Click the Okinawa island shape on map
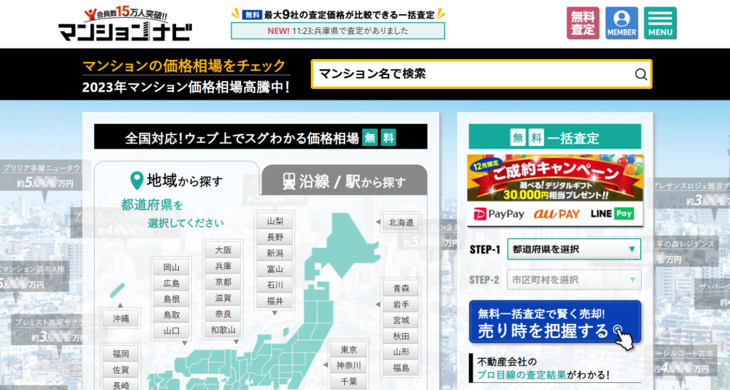Image resolution: width=730 pixels, height=390 pixels. [x=118, y=290]
